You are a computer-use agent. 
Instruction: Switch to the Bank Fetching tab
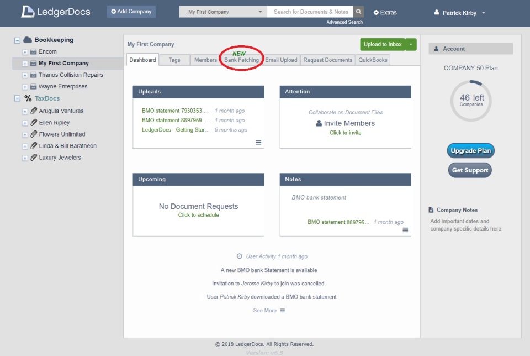241,60
